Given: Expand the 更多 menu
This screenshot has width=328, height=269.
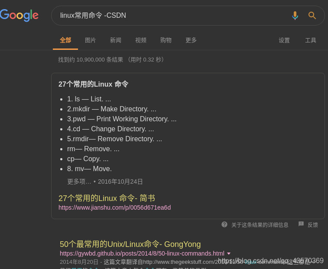Looking at the screenshot, I should click(x=191, y=40).
